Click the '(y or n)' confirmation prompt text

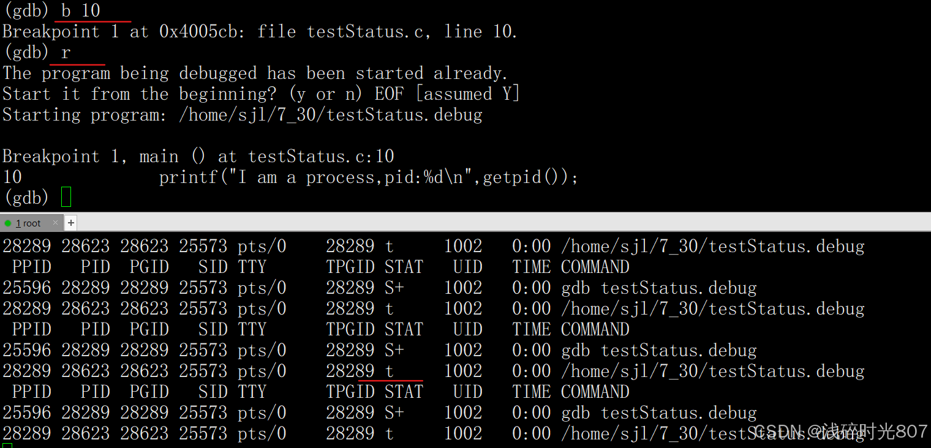tap(326, 94)
